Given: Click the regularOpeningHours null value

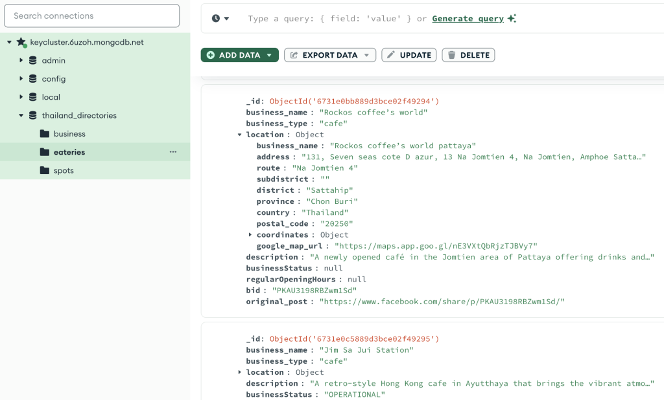Looking at the screenshot, I should (x=357, y=279).
